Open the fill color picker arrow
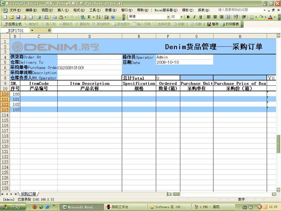Image resolution: width=281 pixels, height=211 pixels. click(267, 17)
